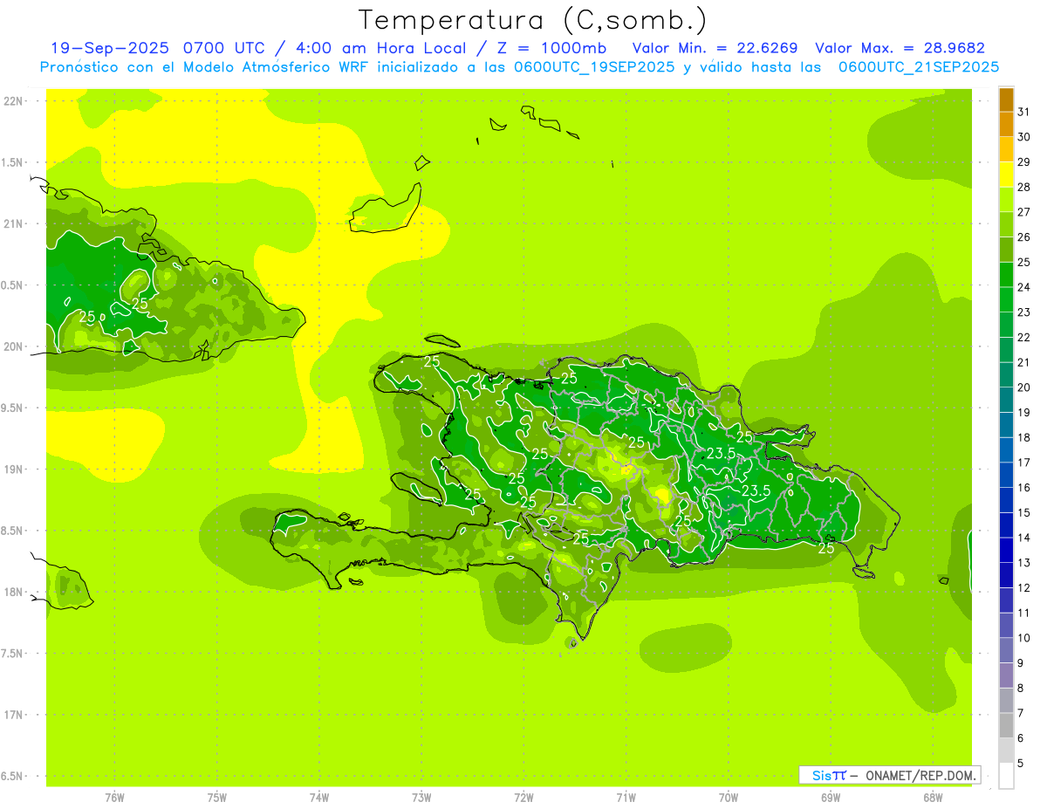
Task: Click the 71W longitude axis label
Action: [x=626, y=797]
